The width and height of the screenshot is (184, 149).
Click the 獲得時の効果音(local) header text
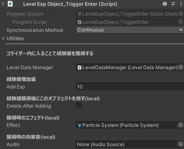[x=31, y=137]
